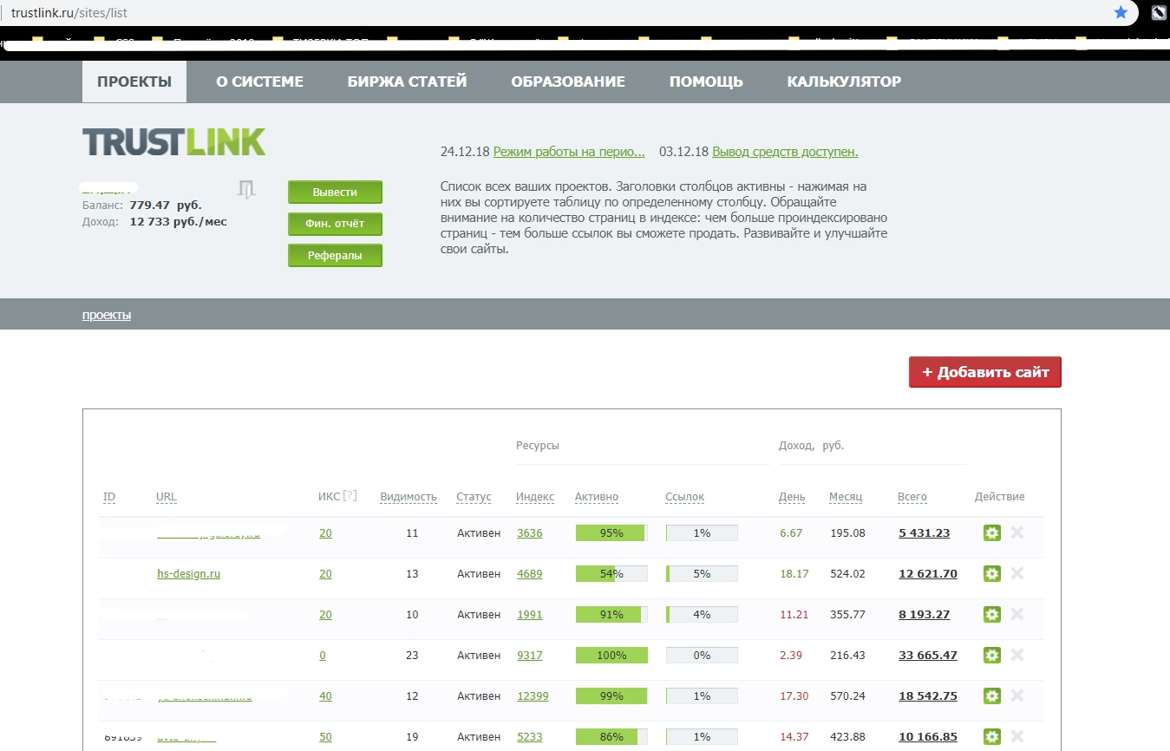Click the 54% Активно progress bar
1170x751 pixels.
pyautogui.click(x=611, y=573)
